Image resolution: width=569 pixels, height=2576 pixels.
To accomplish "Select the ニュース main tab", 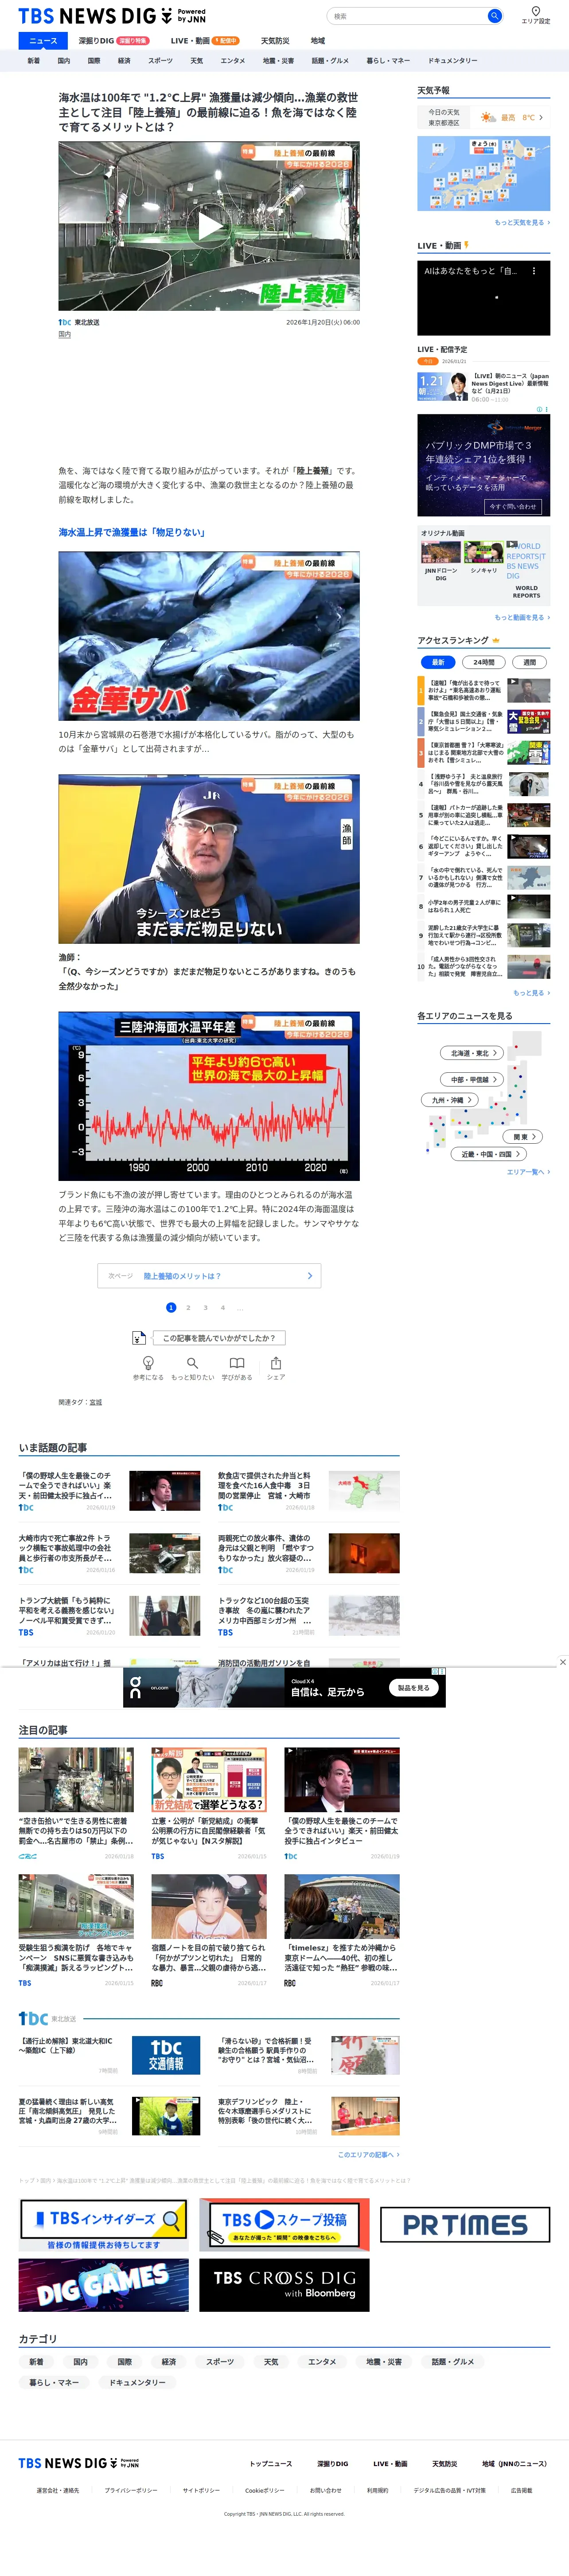I will 43,41.
